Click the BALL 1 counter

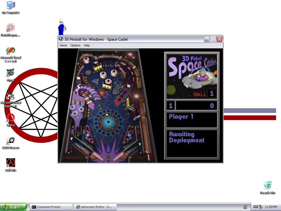click(x=205, y=94)
